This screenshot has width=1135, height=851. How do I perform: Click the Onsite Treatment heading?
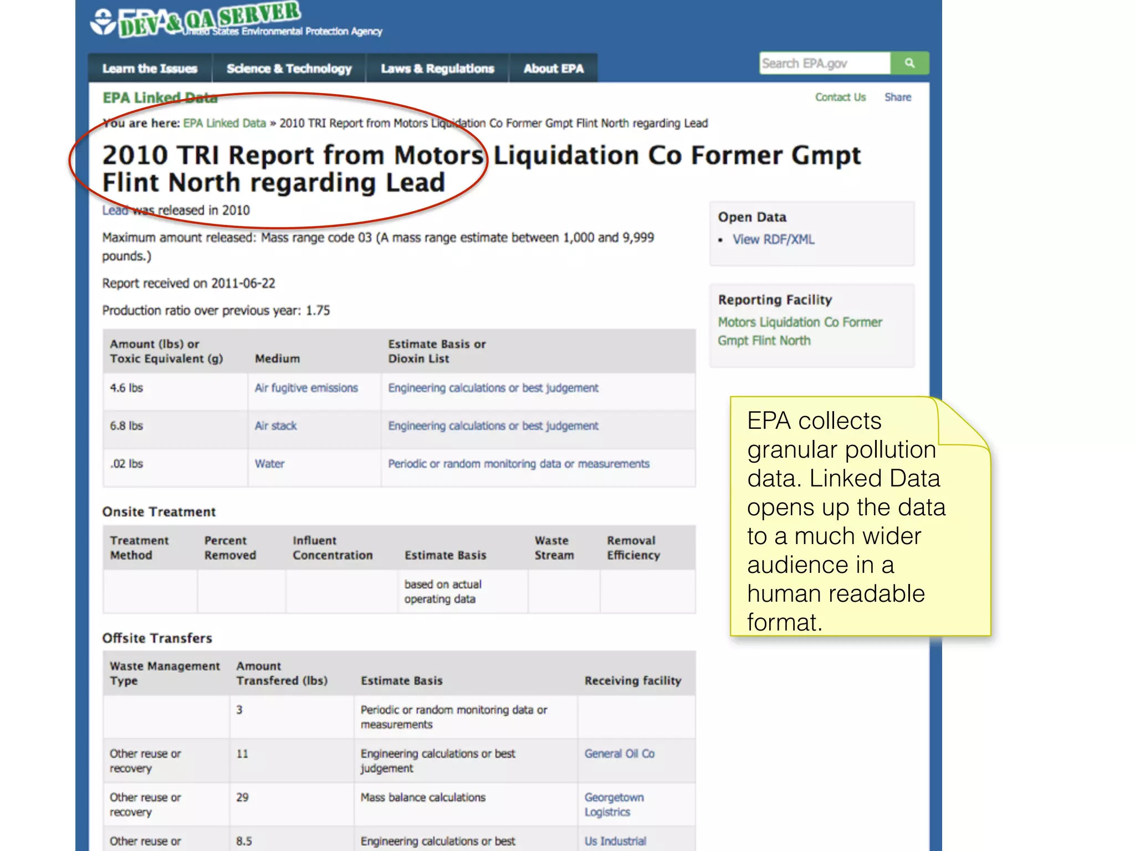click(159, 511)
